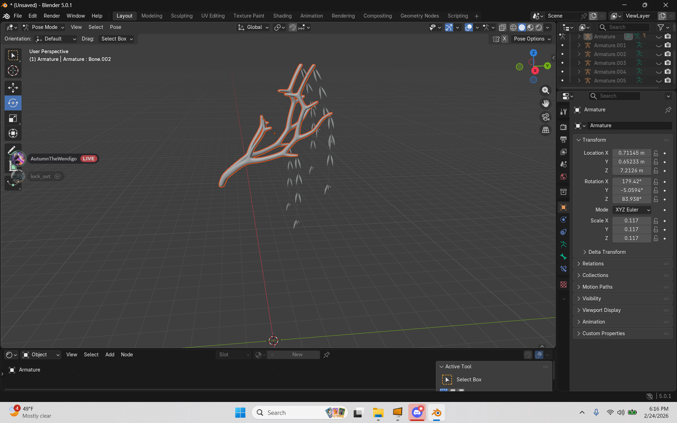Select the Move tool in the toolbar
677x423 pixels.
click(x=13, y=88)
